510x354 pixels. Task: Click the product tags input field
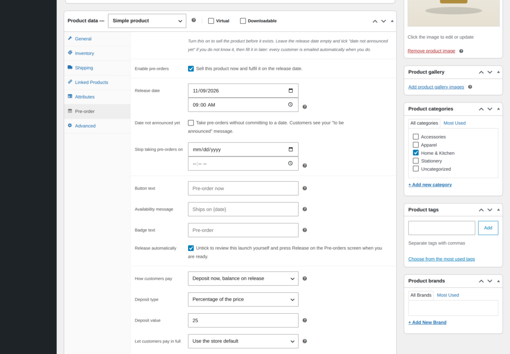[x=442, y=228]
